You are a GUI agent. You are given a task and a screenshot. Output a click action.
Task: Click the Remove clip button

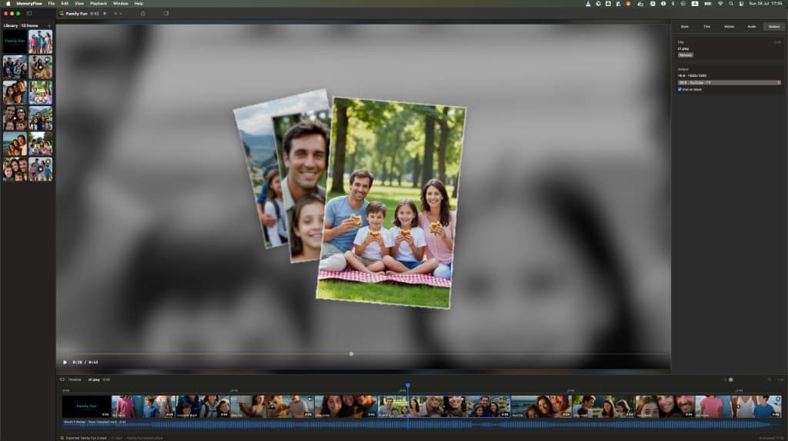pyautogui.click(x=686, y=55)
